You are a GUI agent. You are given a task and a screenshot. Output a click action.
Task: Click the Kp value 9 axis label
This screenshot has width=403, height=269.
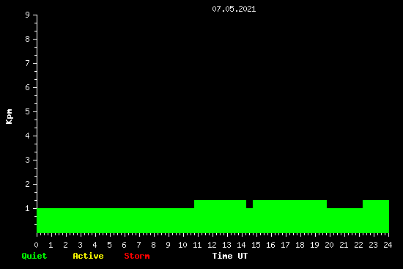[x=28, y=15]
